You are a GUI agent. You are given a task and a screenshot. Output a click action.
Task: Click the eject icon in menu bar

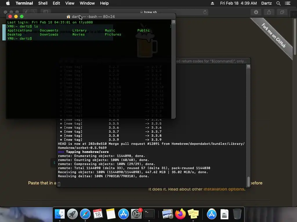click(x=212, y=3)
